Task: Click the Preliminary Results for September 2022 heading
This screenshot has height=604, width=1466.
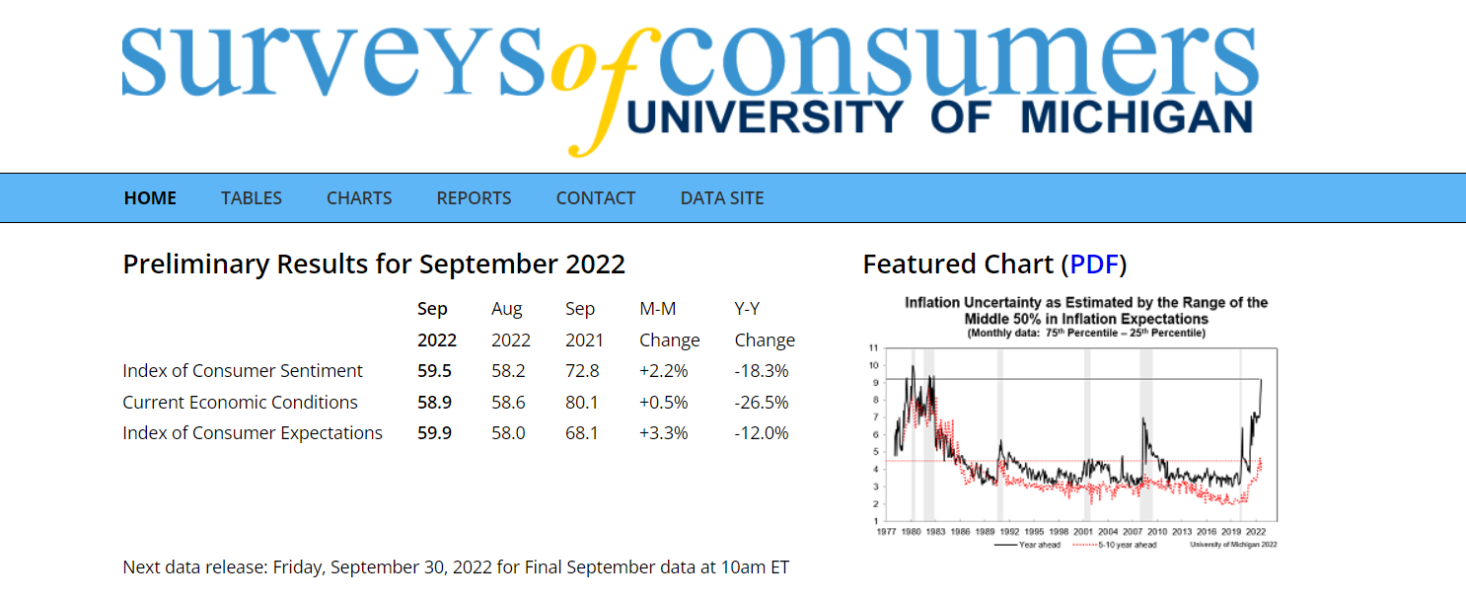Action: [x=374, y=264]
